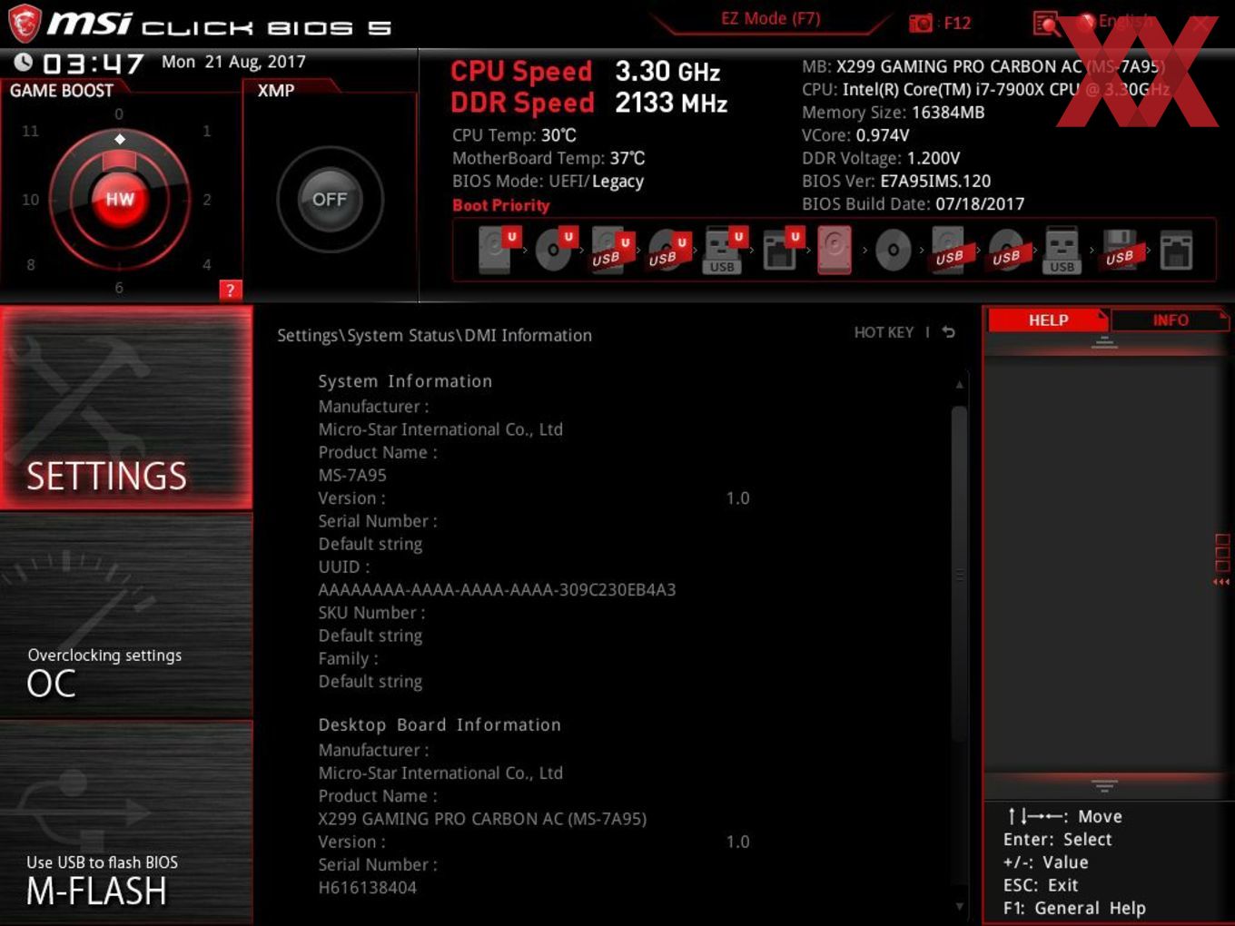This screenshot has height=926, width=1235.
Task: Go back using the return arrow icon
Action: pos(948,332)
